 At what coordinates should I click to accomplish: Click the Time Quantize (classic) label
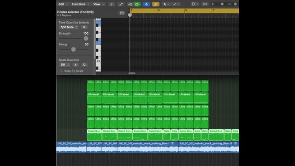click(x=74, y=23)
